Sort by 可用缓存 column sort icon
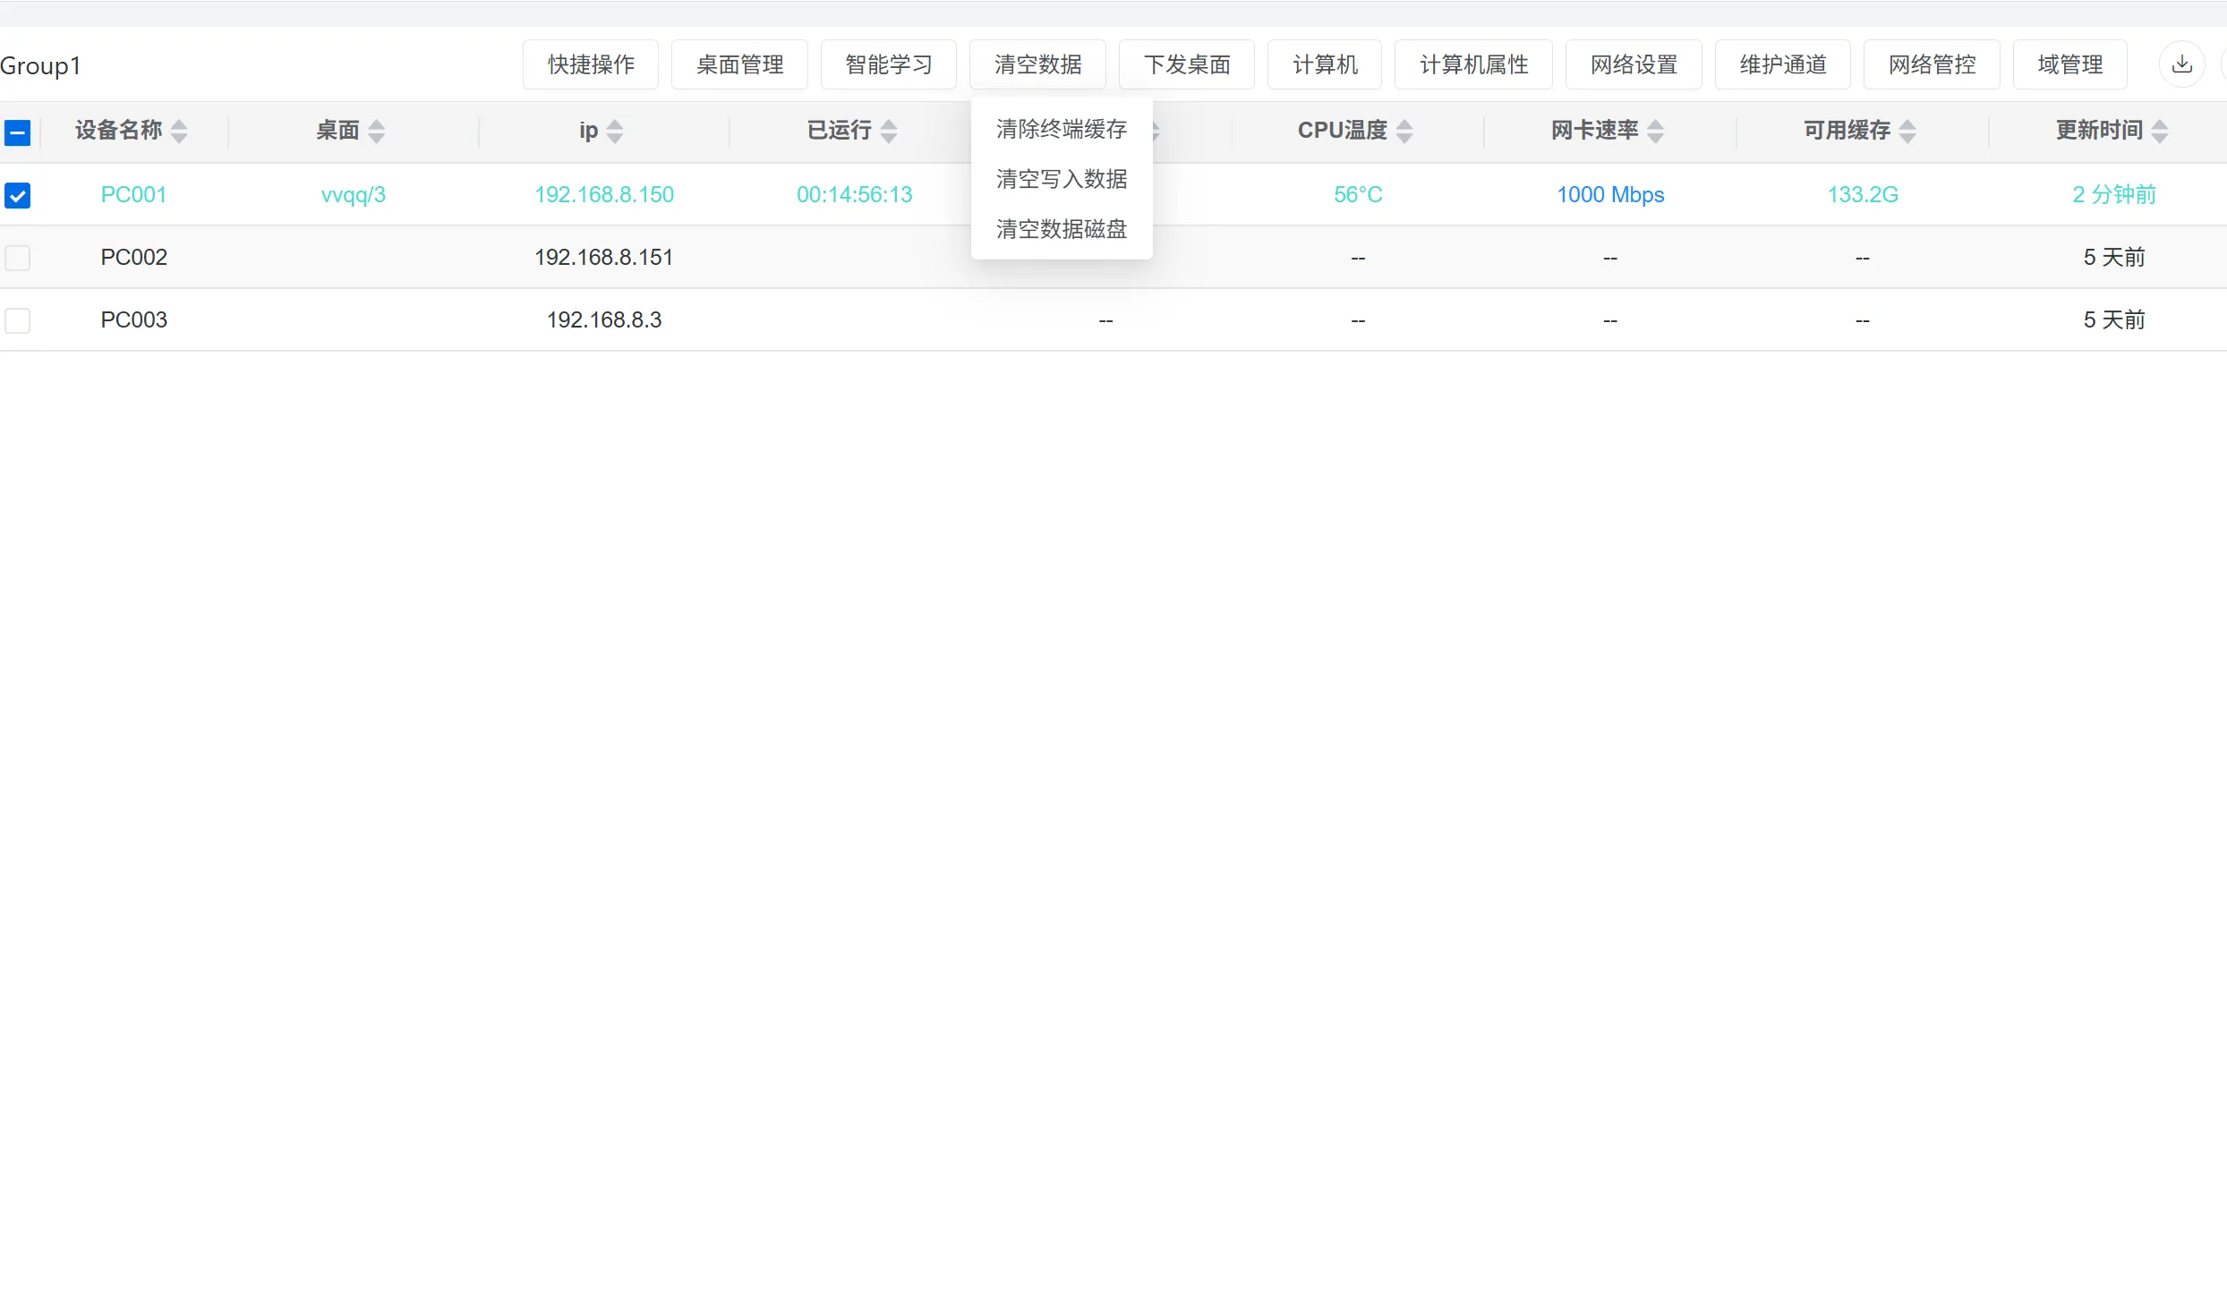This screenshot has width=2227, height=1302. 1909,132
